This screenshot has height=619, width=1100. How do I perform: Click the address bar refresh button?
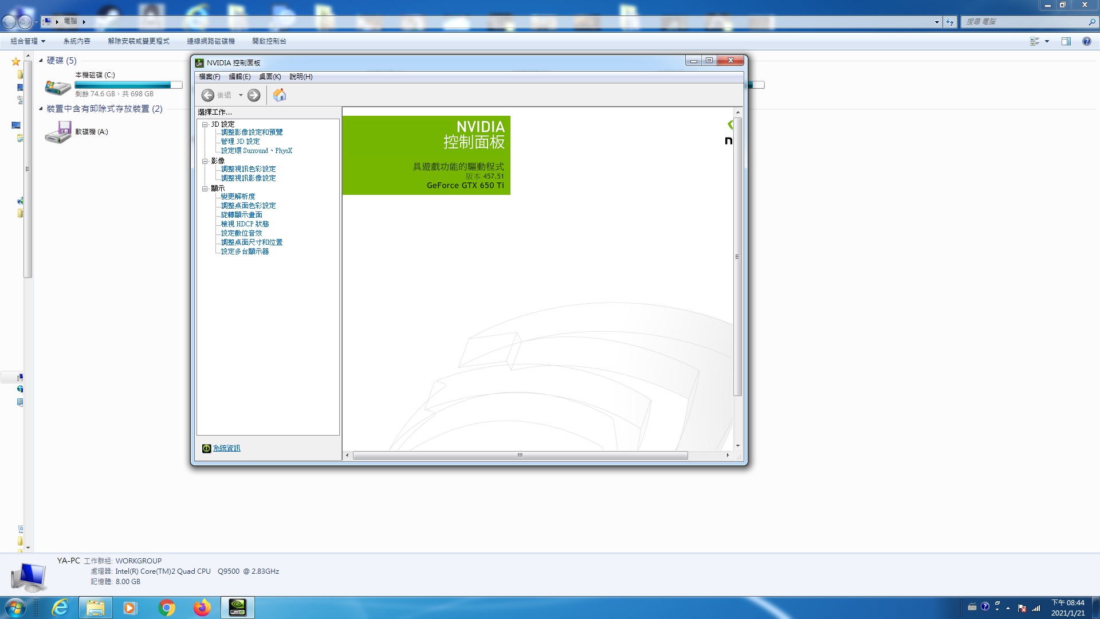tap(950, 22)
